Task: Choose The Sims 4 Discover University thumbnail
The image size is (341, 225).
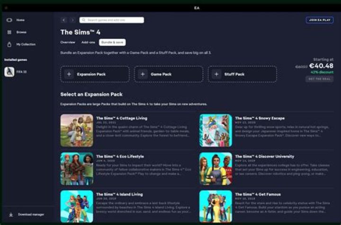Action: tap(215, 168)
